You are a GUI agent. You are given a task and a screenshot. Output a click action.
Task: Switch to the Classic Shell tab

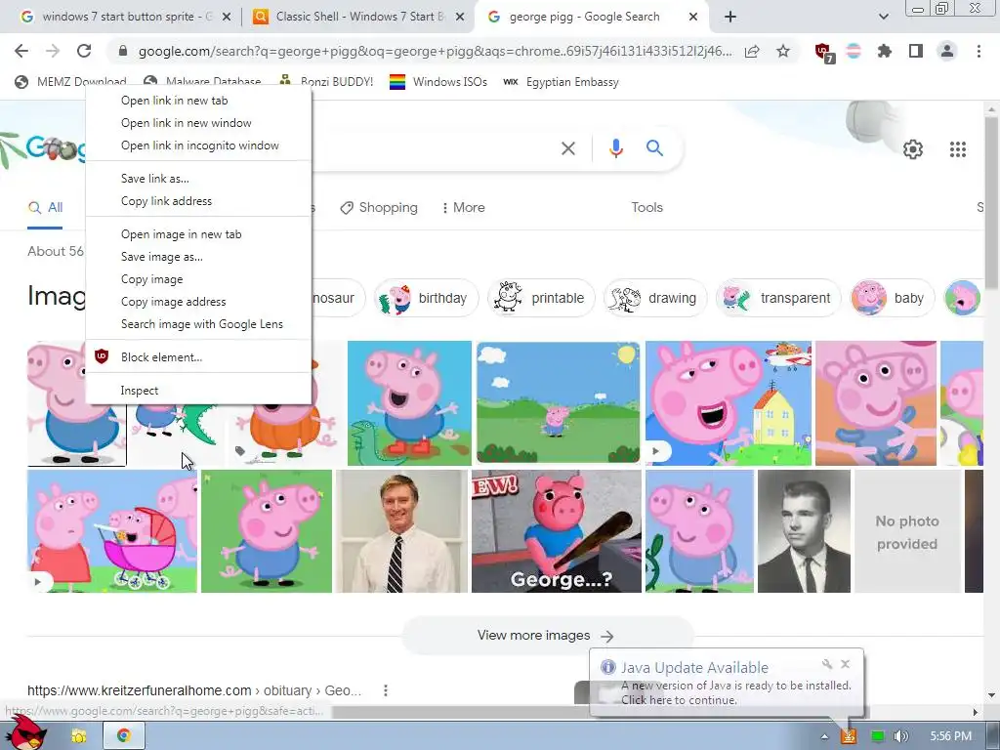[x=359, y=17]
